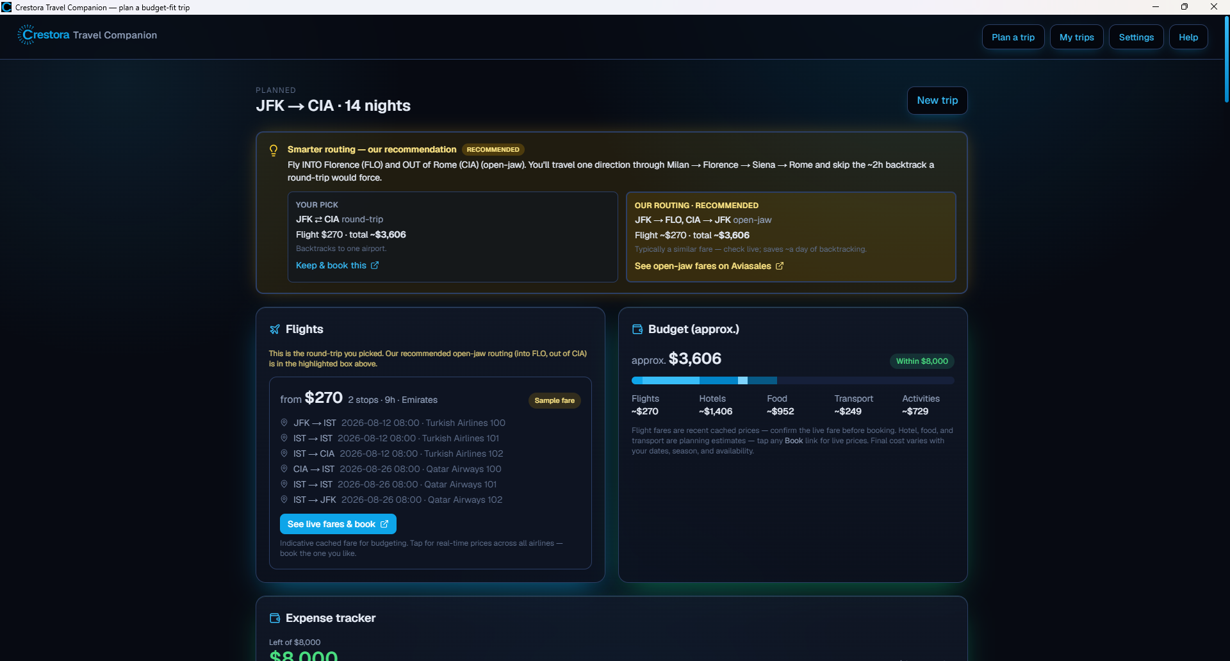Viewport: 1230px width, 661px height.
Task: Start a New trip
Action: 937,101
